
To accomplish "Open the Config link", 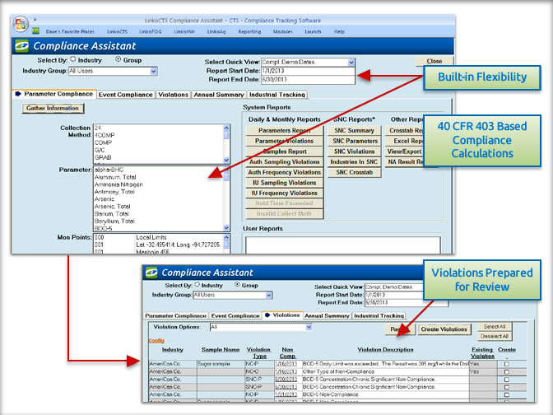I will (x=156, y=341).
